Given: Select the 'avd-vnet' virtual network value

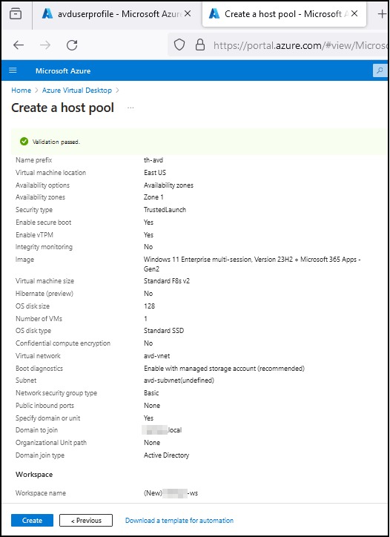Looking at the screenshot, I should coord(157,355).
